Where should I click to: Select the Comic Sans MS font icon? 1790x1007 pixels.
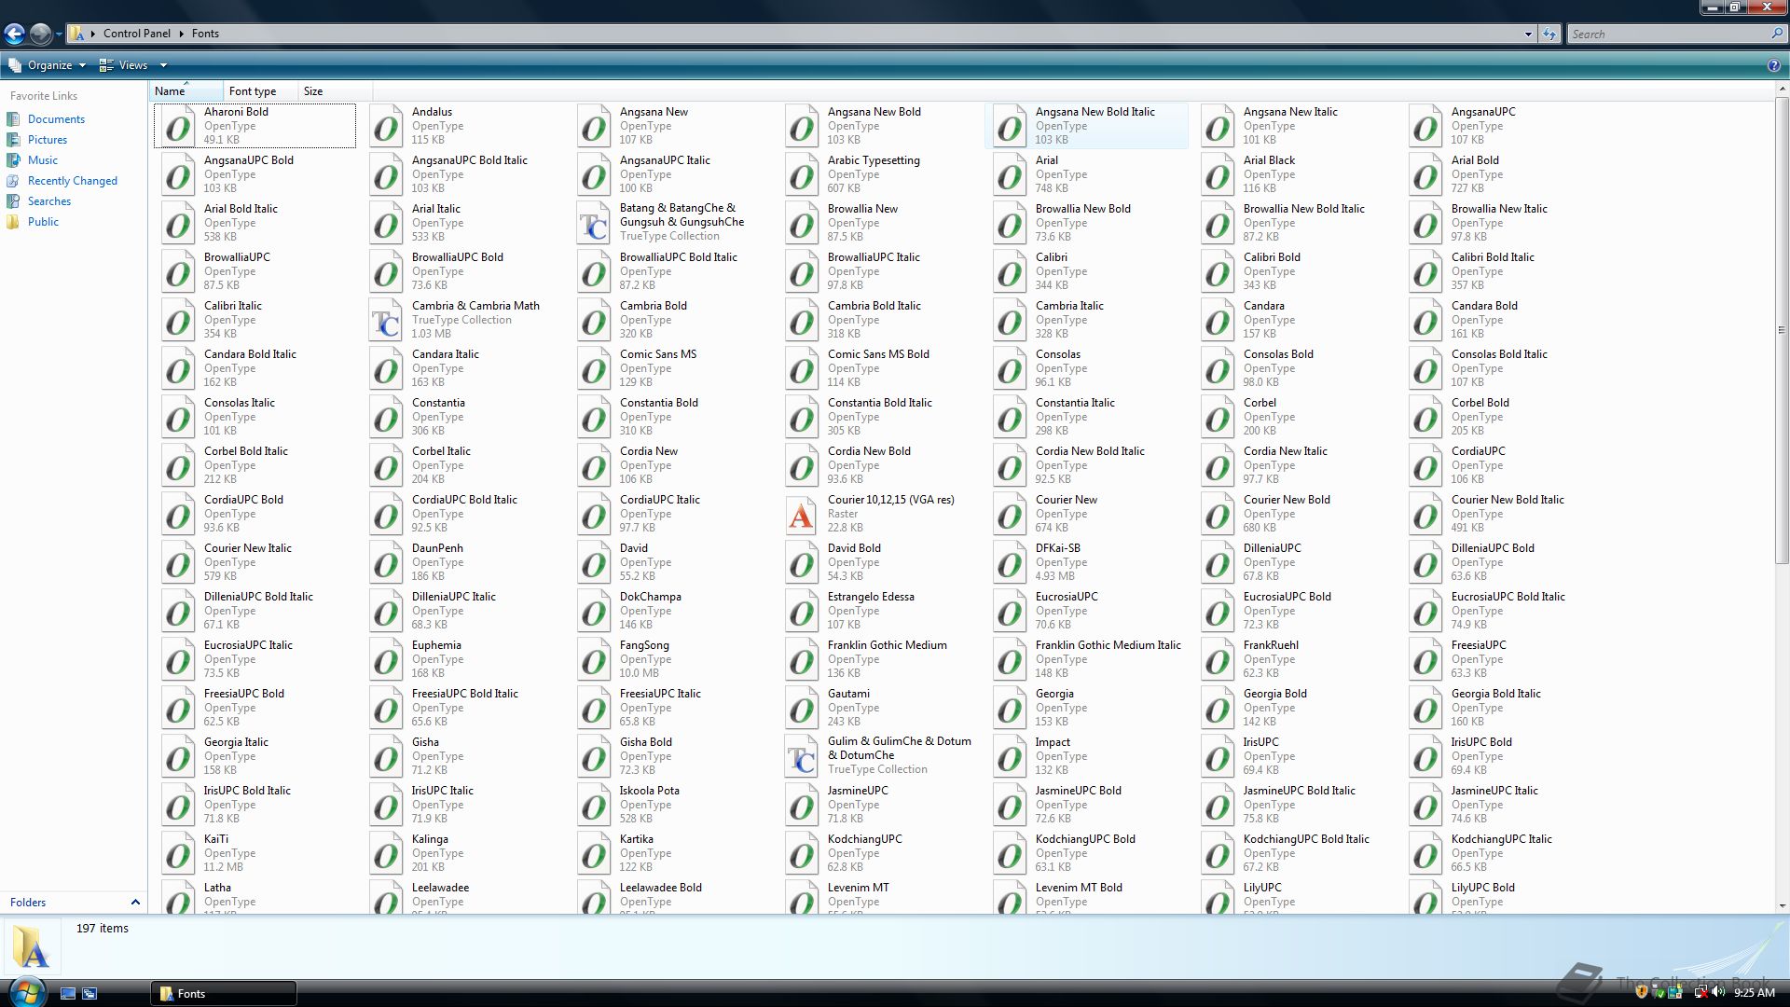click(x=594, y=368)
